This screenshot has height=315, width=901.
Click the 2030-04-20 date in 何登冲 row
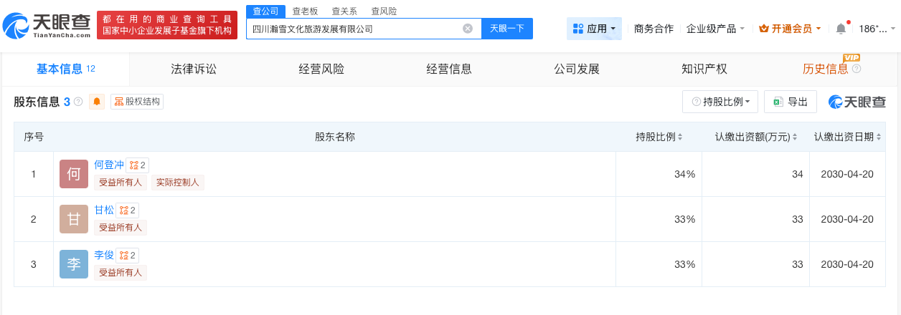(x=848, y=174)
